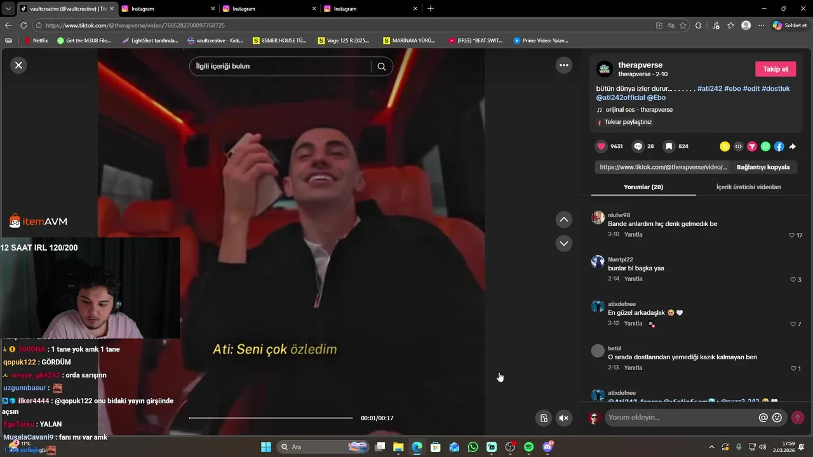Click the #dostluk hashtag link
The image size is (813, 457).
coord(776,89)
